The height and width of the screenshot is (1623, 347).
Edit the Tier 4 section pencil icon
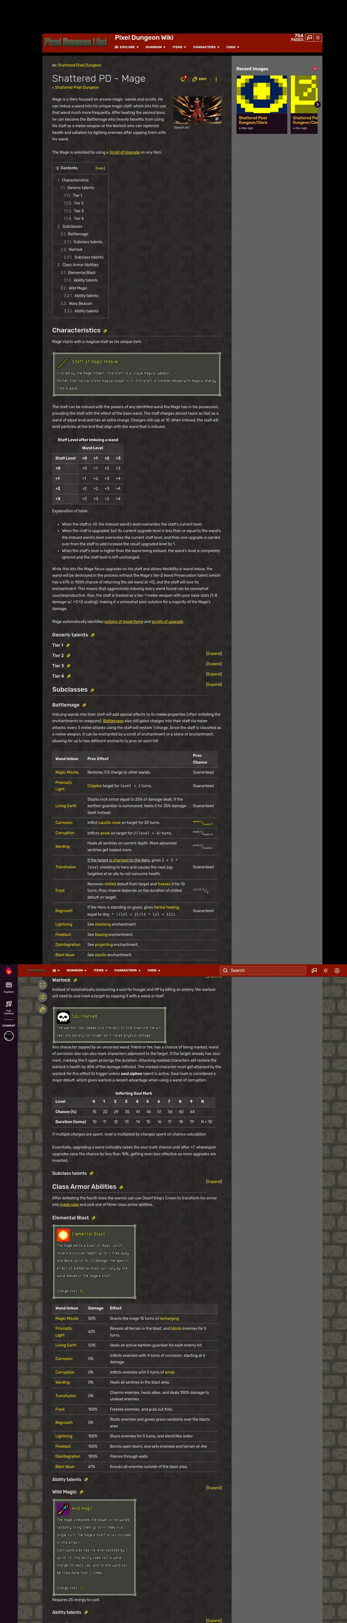pyautogui.click(x=69, y=676)
